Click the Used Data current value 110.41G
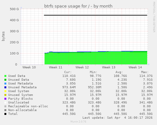Image resolution: width=157 pixels, height=125 pixels. point(69,76)
